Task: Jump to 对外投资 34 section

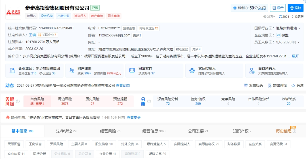Action: coord(130,144)
